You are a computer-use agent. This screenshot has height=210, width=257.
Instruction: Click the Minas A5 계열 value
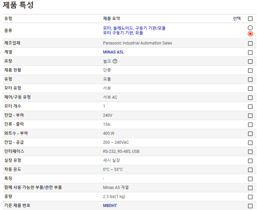(x=116, y=188)
